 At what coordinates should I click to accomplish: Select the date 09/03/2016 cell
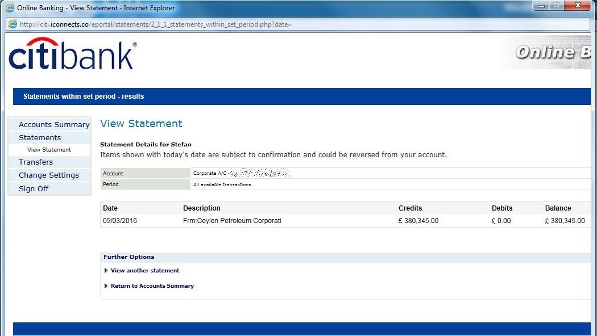[119, 221]
